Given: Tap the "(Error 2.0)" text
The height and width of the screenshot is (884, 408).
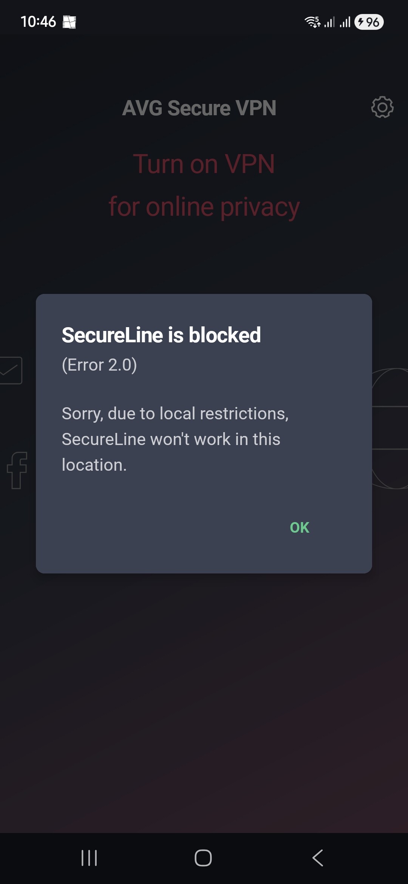Looking at the screenshot, I should [99, 365].
